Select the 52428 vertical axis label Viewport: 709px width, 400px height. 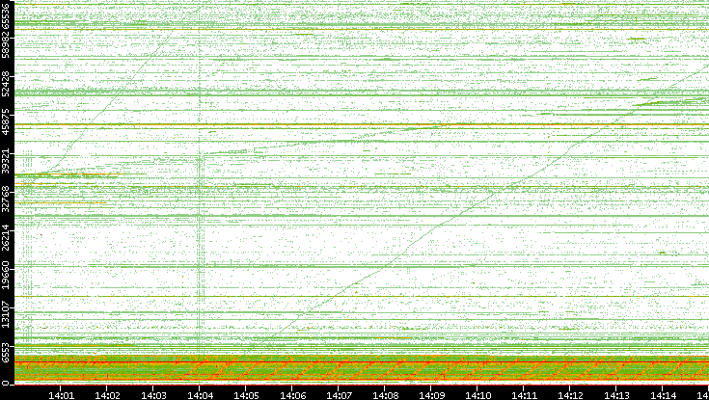(x=5, y=84)
